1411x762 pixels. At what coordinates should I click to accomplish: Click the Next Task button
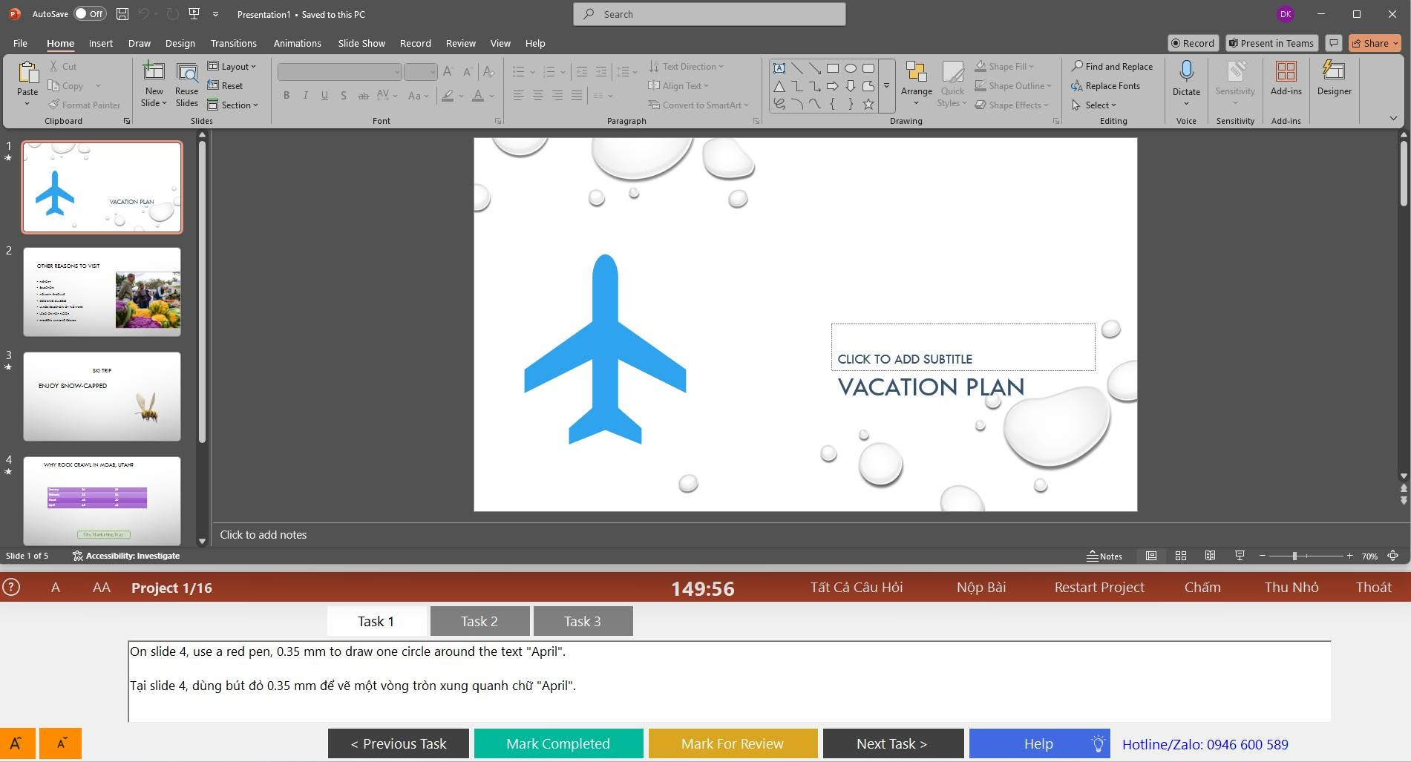tap(893, 743)
